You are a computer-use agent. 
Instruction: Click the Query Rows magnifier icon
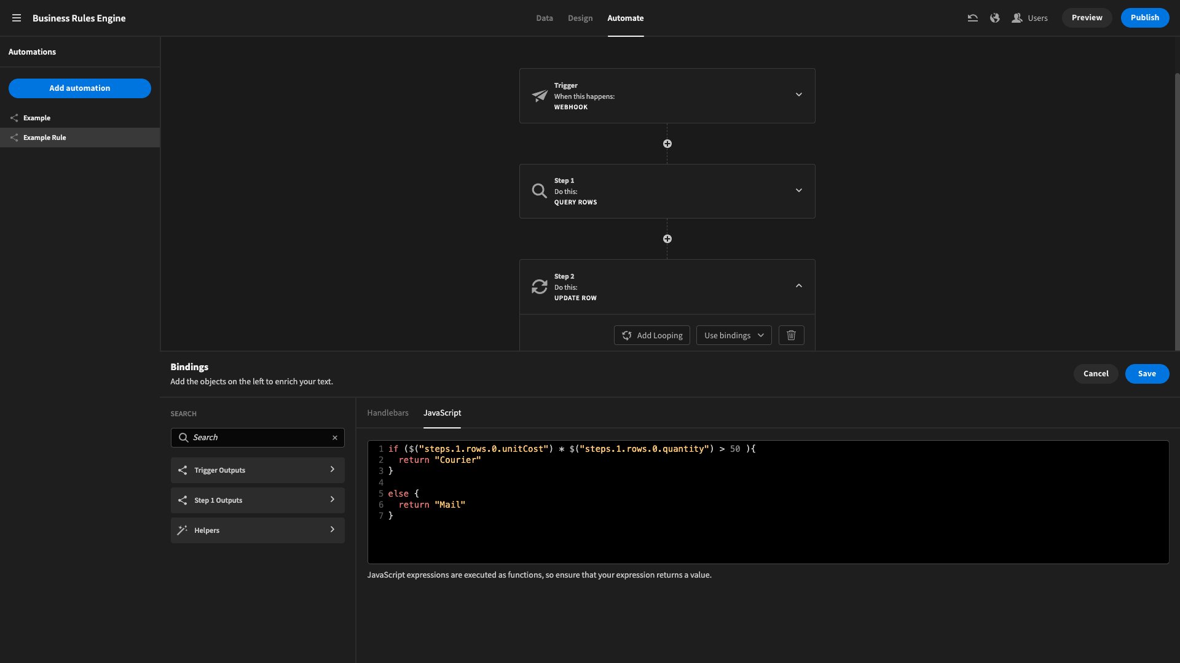[x=539, y=191]
